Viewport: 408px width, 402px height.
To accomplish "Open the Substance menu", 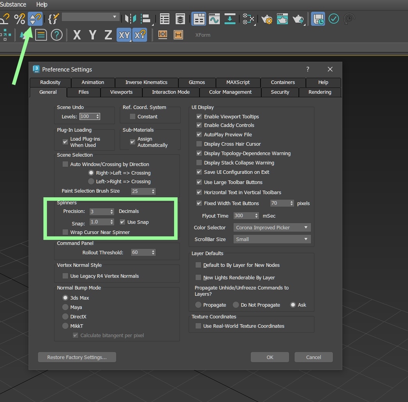I will 13,4.
